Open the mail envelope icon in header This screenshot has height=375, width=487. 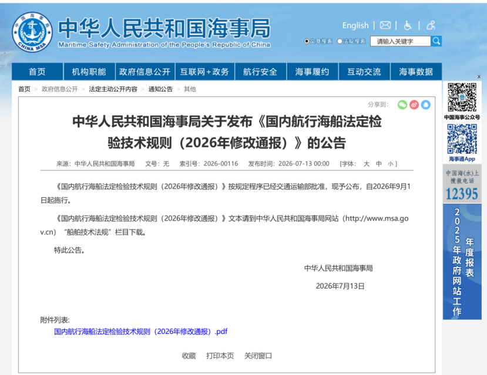point(385,25)
